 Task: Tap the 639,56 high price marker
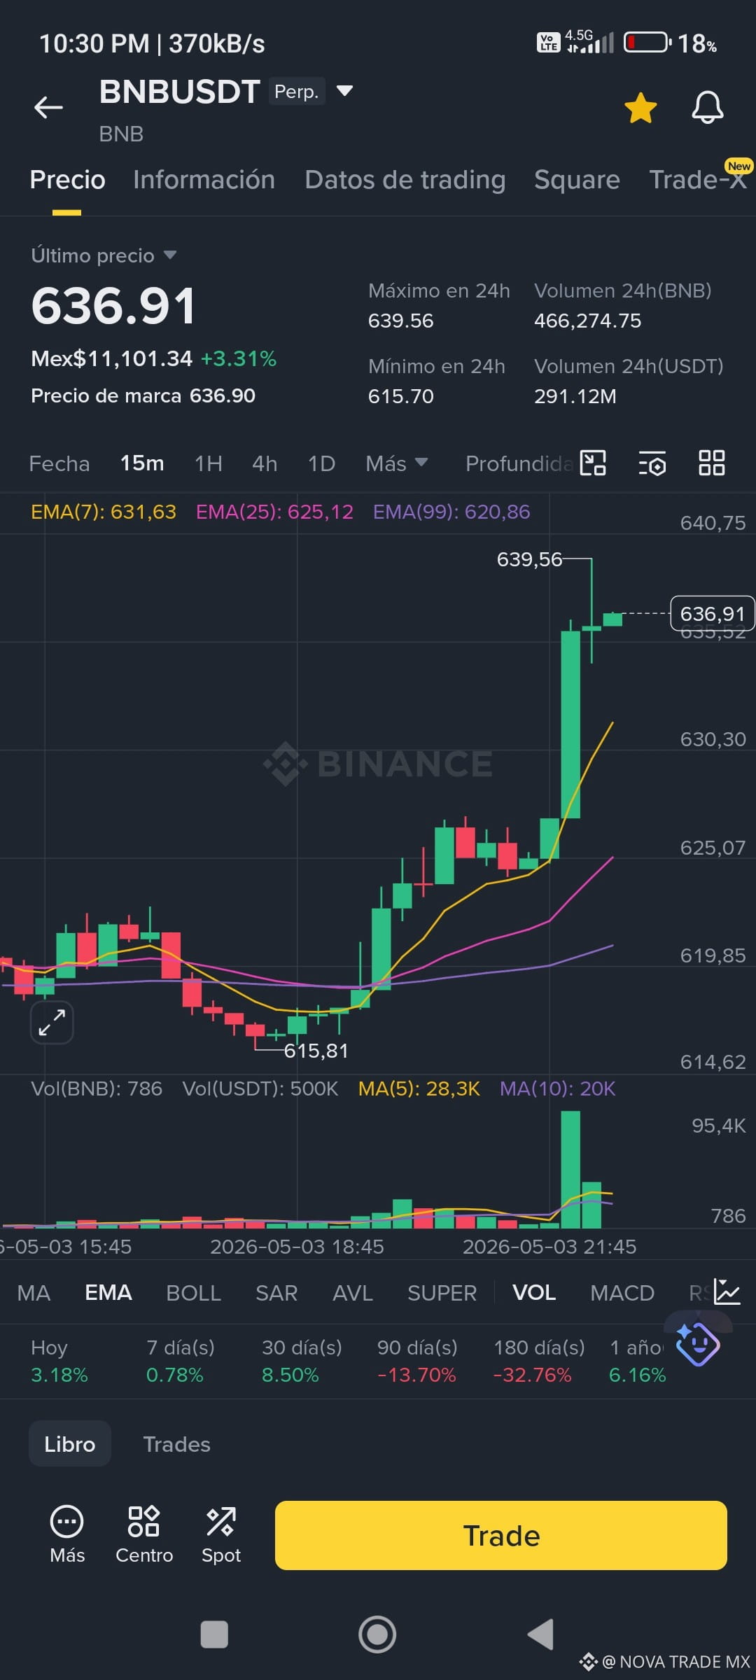(529, 559)
